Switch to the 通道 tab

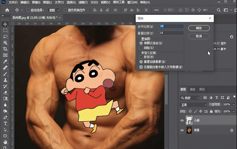[192, 89]
